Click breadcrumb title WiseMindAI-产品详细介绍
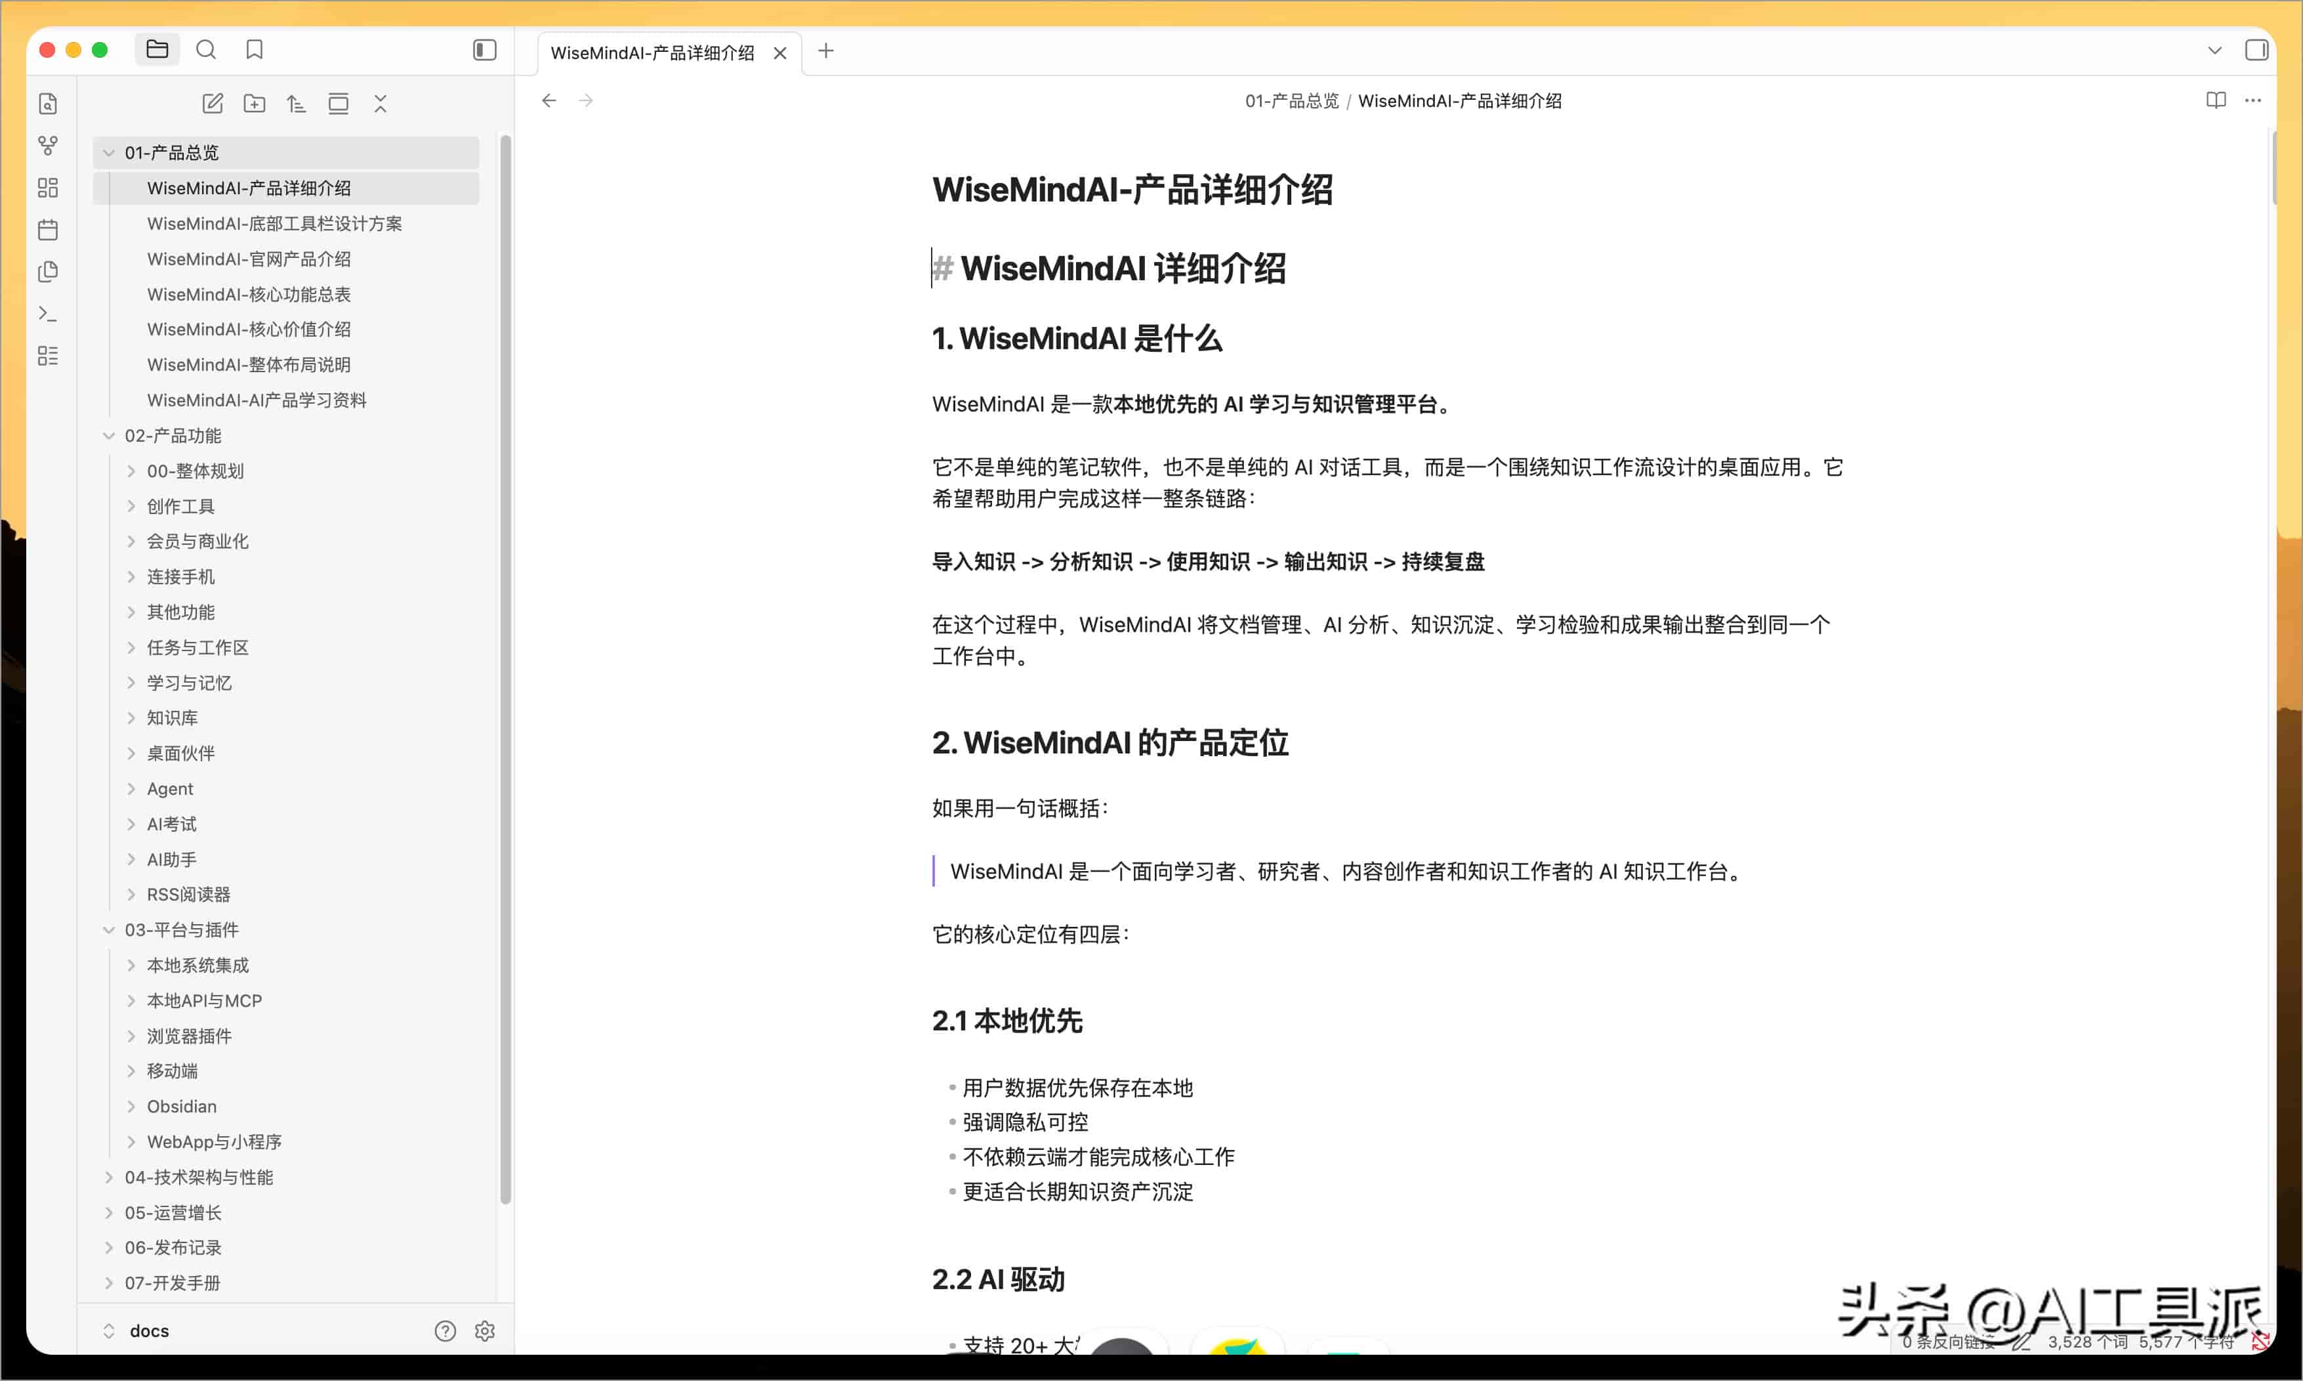The width and height of the screenshot is (2303, 1381). tap(1459, 100)
